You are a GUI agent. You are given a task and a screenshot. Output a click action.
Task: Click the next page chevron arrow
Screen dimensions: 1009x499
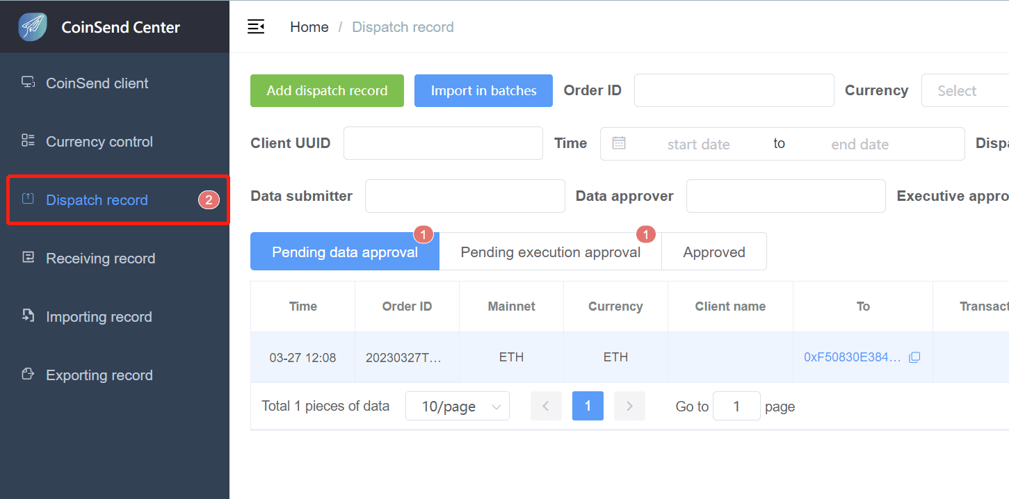tap(629, 406)
